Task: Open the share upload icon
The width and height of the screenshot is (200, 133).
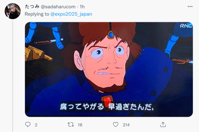Action: coord(163,125)
